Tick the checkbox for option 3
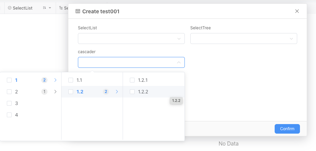 click(x=9, y=103)
